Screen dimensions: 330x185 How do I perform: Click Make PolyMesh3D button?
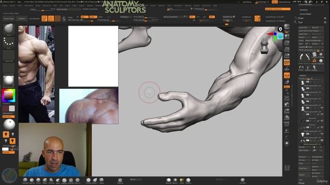[315, 41]
